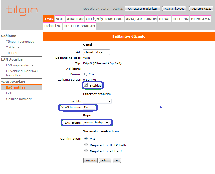Viewport: 215px width, 174px height.
Task: Open Cellular network sidebar link
Action: (19, 99)
